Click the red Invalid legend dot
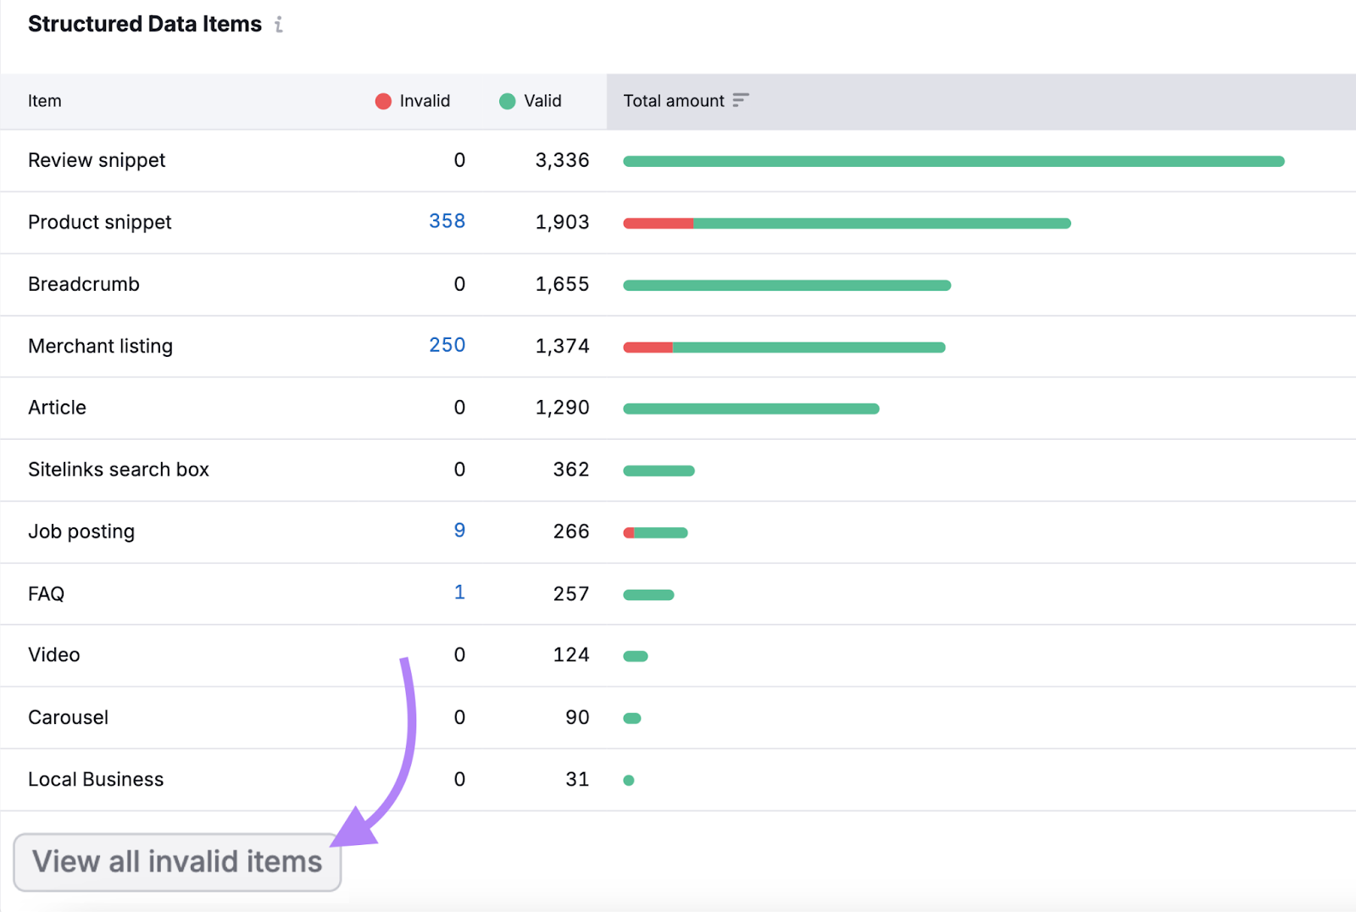 coord(383,101)
